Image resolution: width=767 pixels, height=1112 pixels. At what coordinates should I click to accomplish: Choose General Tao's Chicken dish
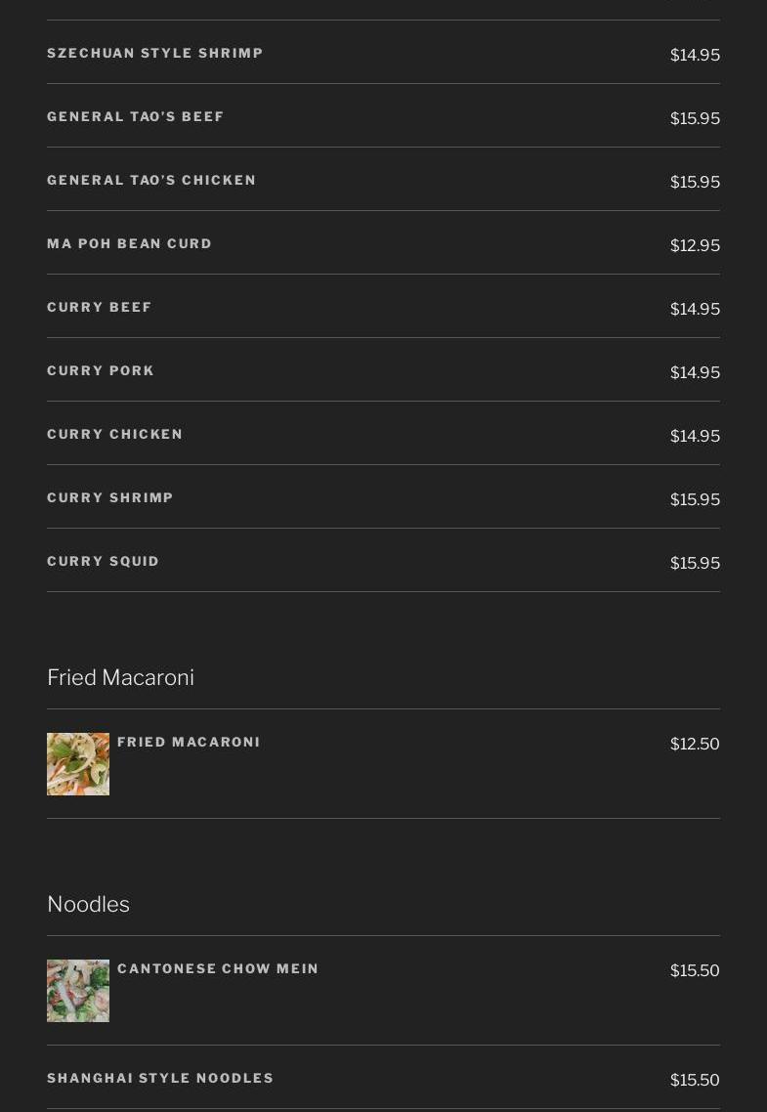tap(151, 181)
